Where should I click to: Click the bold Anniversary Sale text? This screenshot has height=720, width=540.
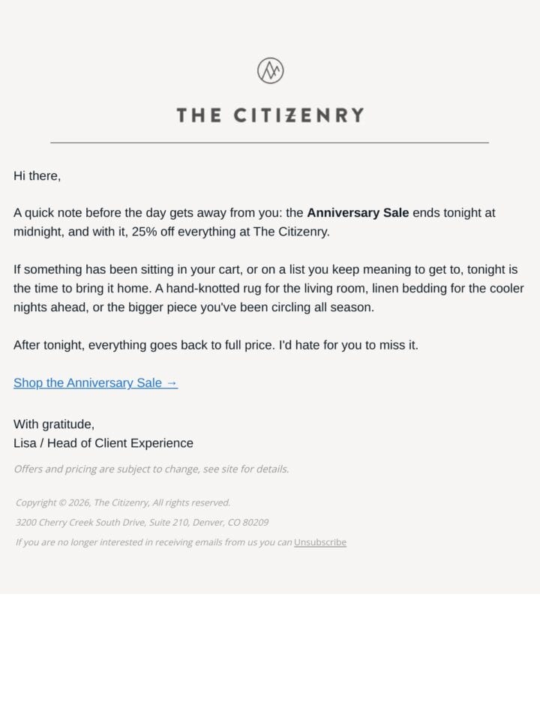(358, 213)
